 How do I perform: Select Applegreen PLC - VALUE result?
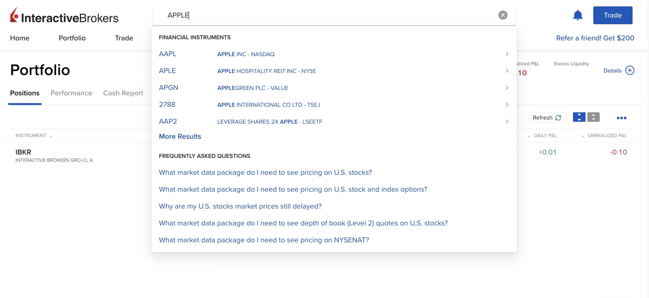point(253,88)
